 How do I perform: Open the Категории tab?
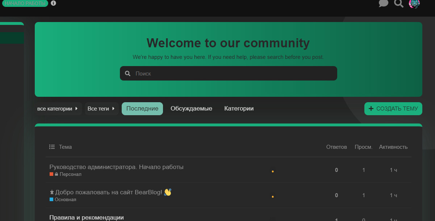(239, 109)
